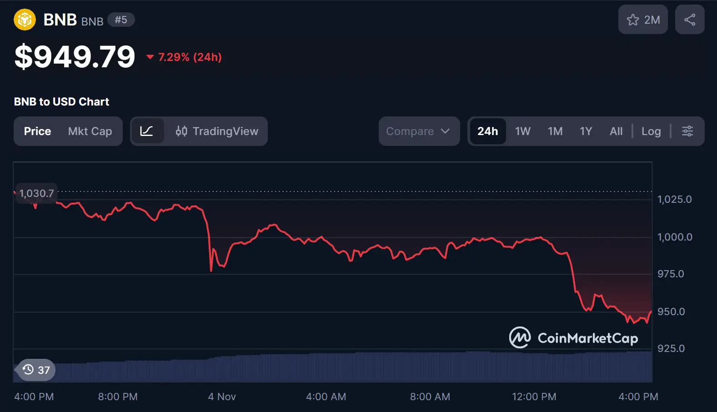
Task: Switch to the Mkt Cap tab
Action: [x=90, y=131]
